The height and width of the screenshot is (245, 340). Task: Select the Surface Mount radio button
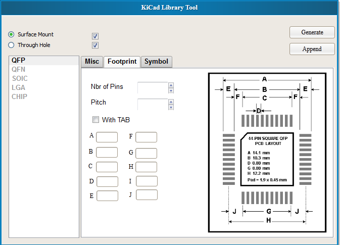(11, 34)
